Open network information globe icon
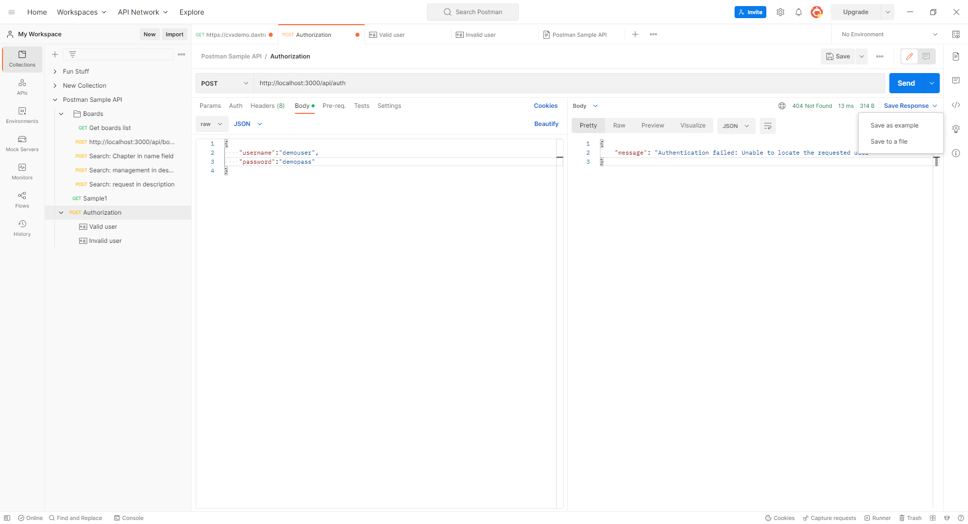Screen dimensions: 968x524 (782, 106)
